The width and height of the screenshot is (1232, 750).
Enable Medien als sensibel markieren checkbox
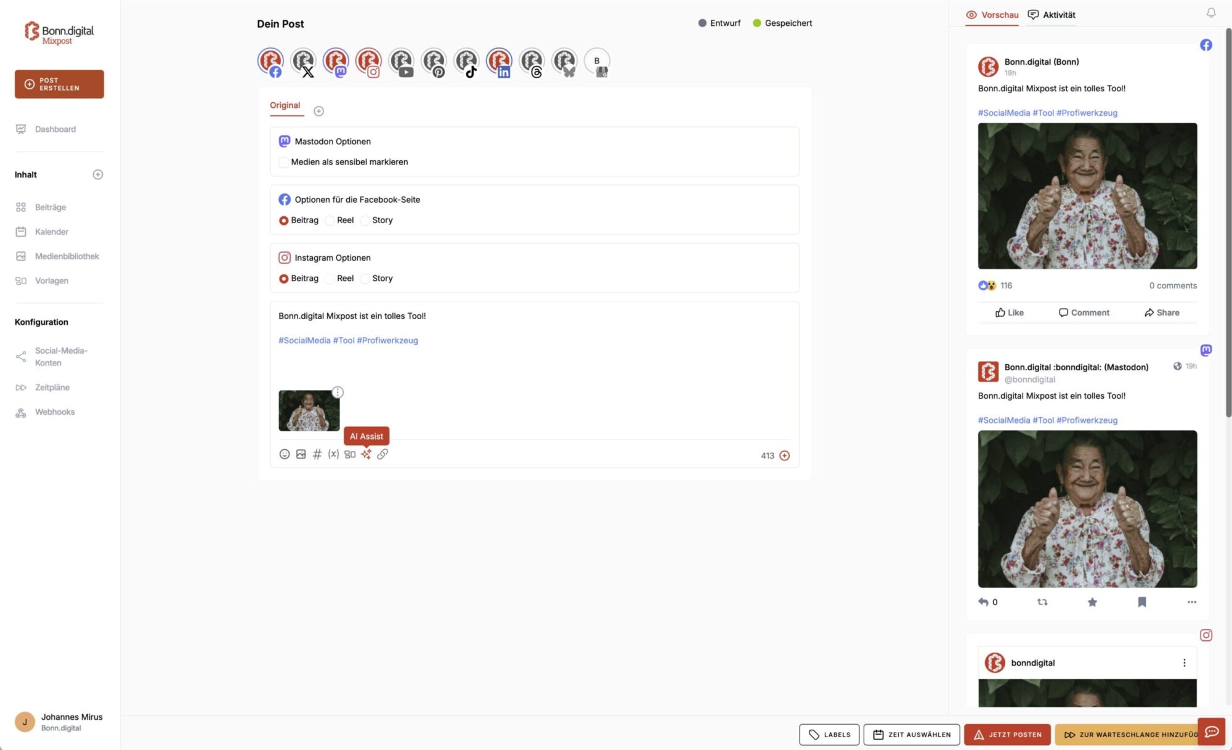click(x=283, y=162)
